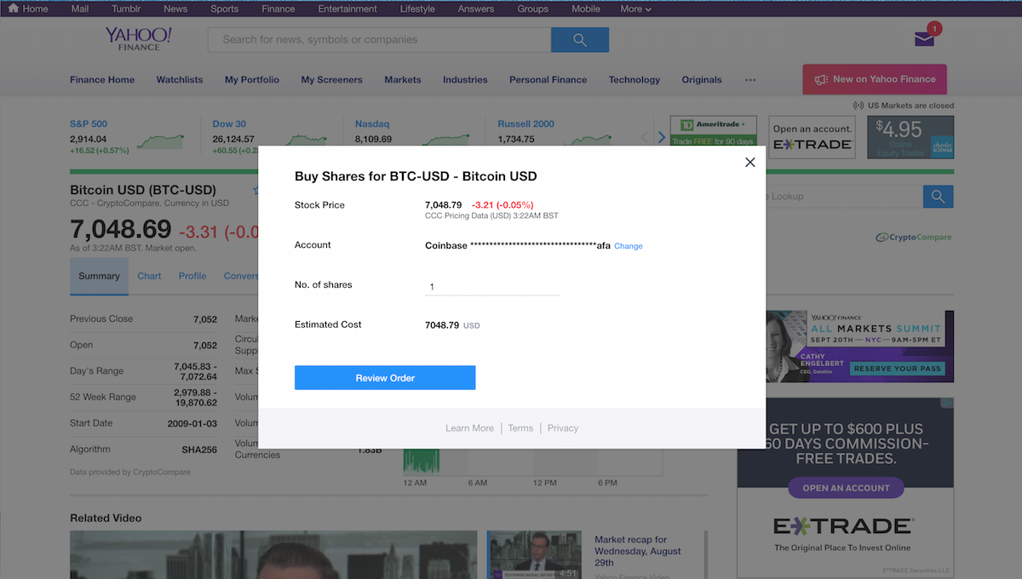Expand the More dropdown in top bar
This screenshot has height=579, width=1022.
[x=636, y=9]
